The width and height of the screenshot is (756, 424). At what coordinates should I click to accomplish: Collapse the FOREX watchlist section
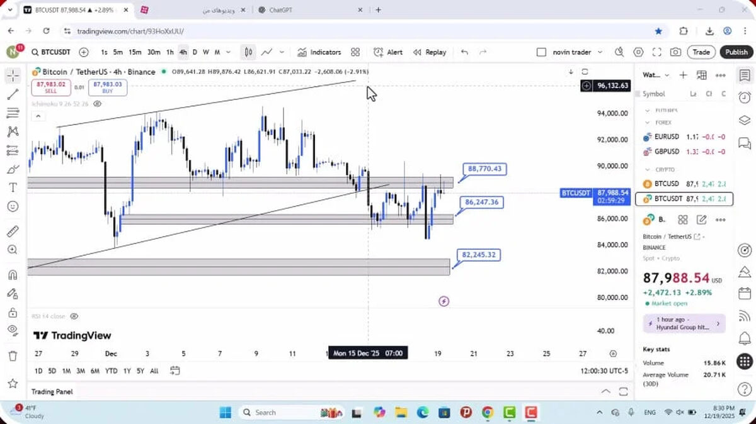pyautogui.click(x=647, y=123)
